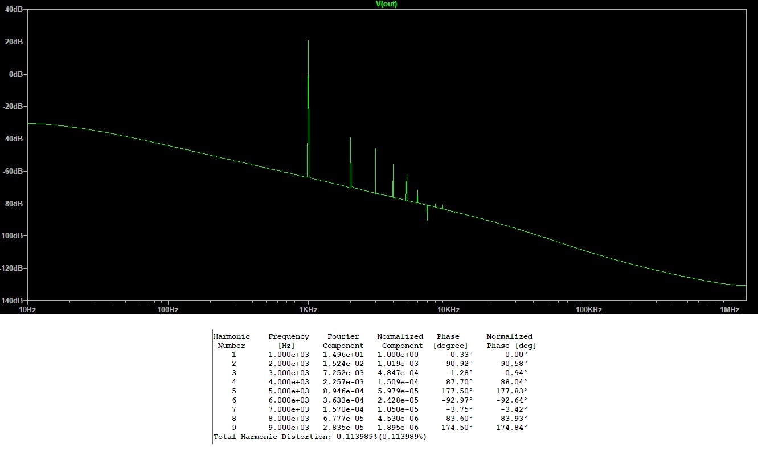
Task: Click the 2KHz second harmonic spike
Action: (x=350, y=162)
